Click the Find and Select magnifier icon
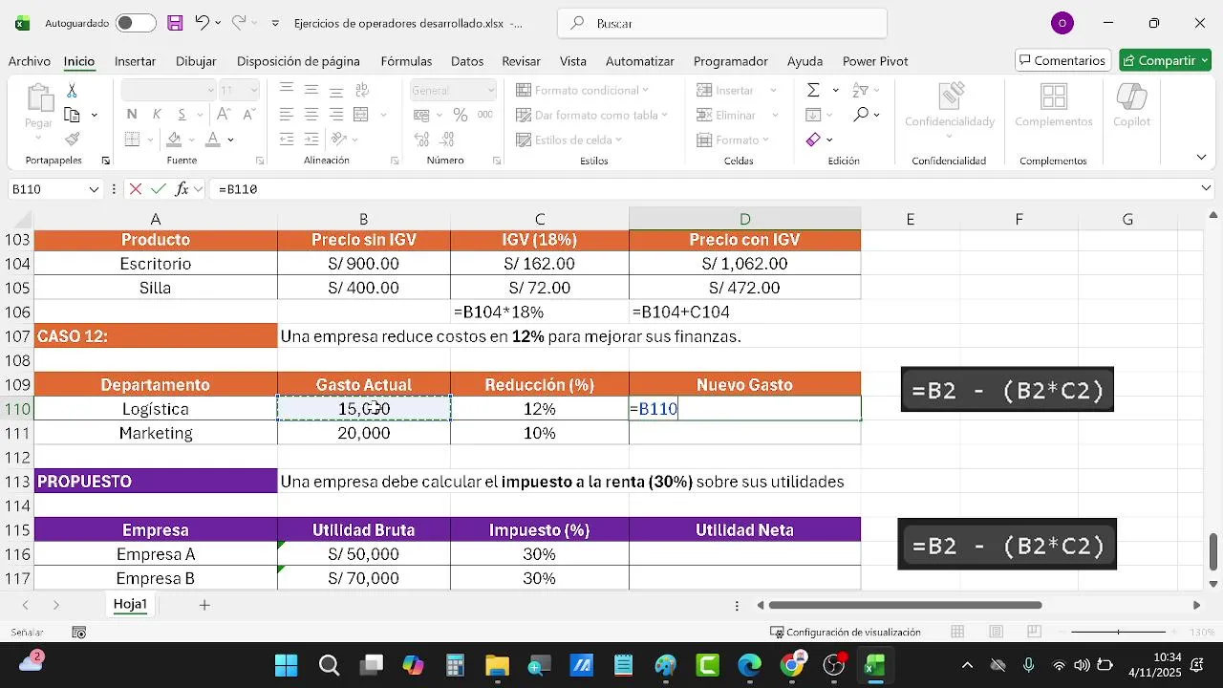 (x=861, y=115)
